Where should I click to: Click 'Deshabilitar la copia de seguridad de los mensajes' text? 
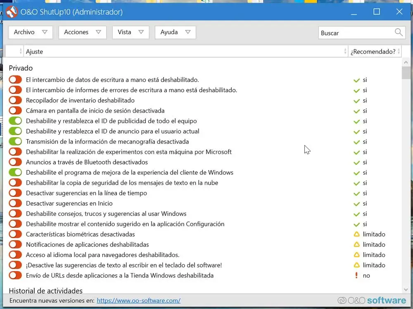(x=122, y=183)
